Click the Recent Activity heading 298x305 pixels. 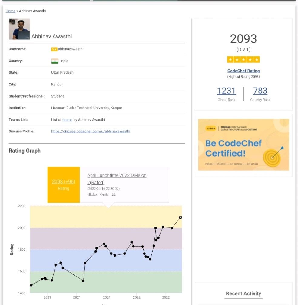click(243, 293)
